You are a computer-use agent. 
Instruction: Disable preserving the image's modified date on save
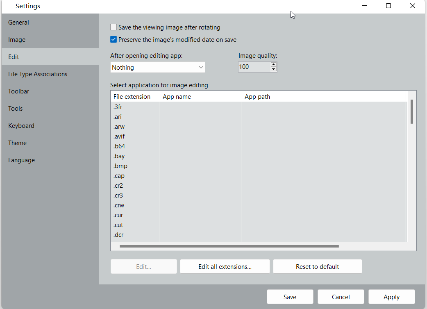[114, 39]
